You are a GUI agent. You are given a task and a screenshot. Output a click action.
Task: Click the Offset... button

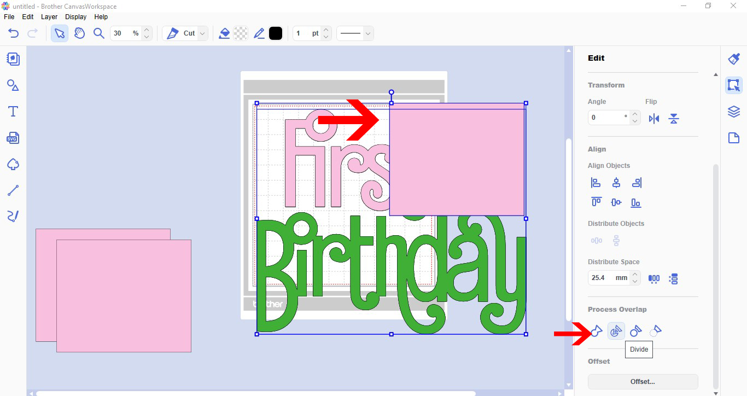(x=643, y=382)
